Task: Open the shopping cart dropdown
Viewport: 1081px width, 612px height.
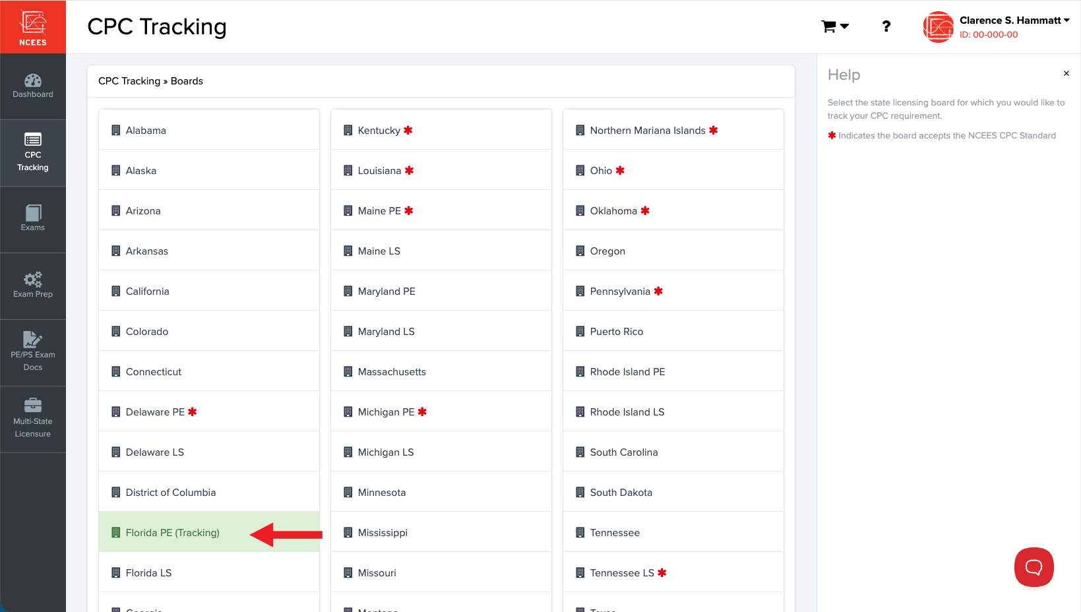Action: point(835,26)
